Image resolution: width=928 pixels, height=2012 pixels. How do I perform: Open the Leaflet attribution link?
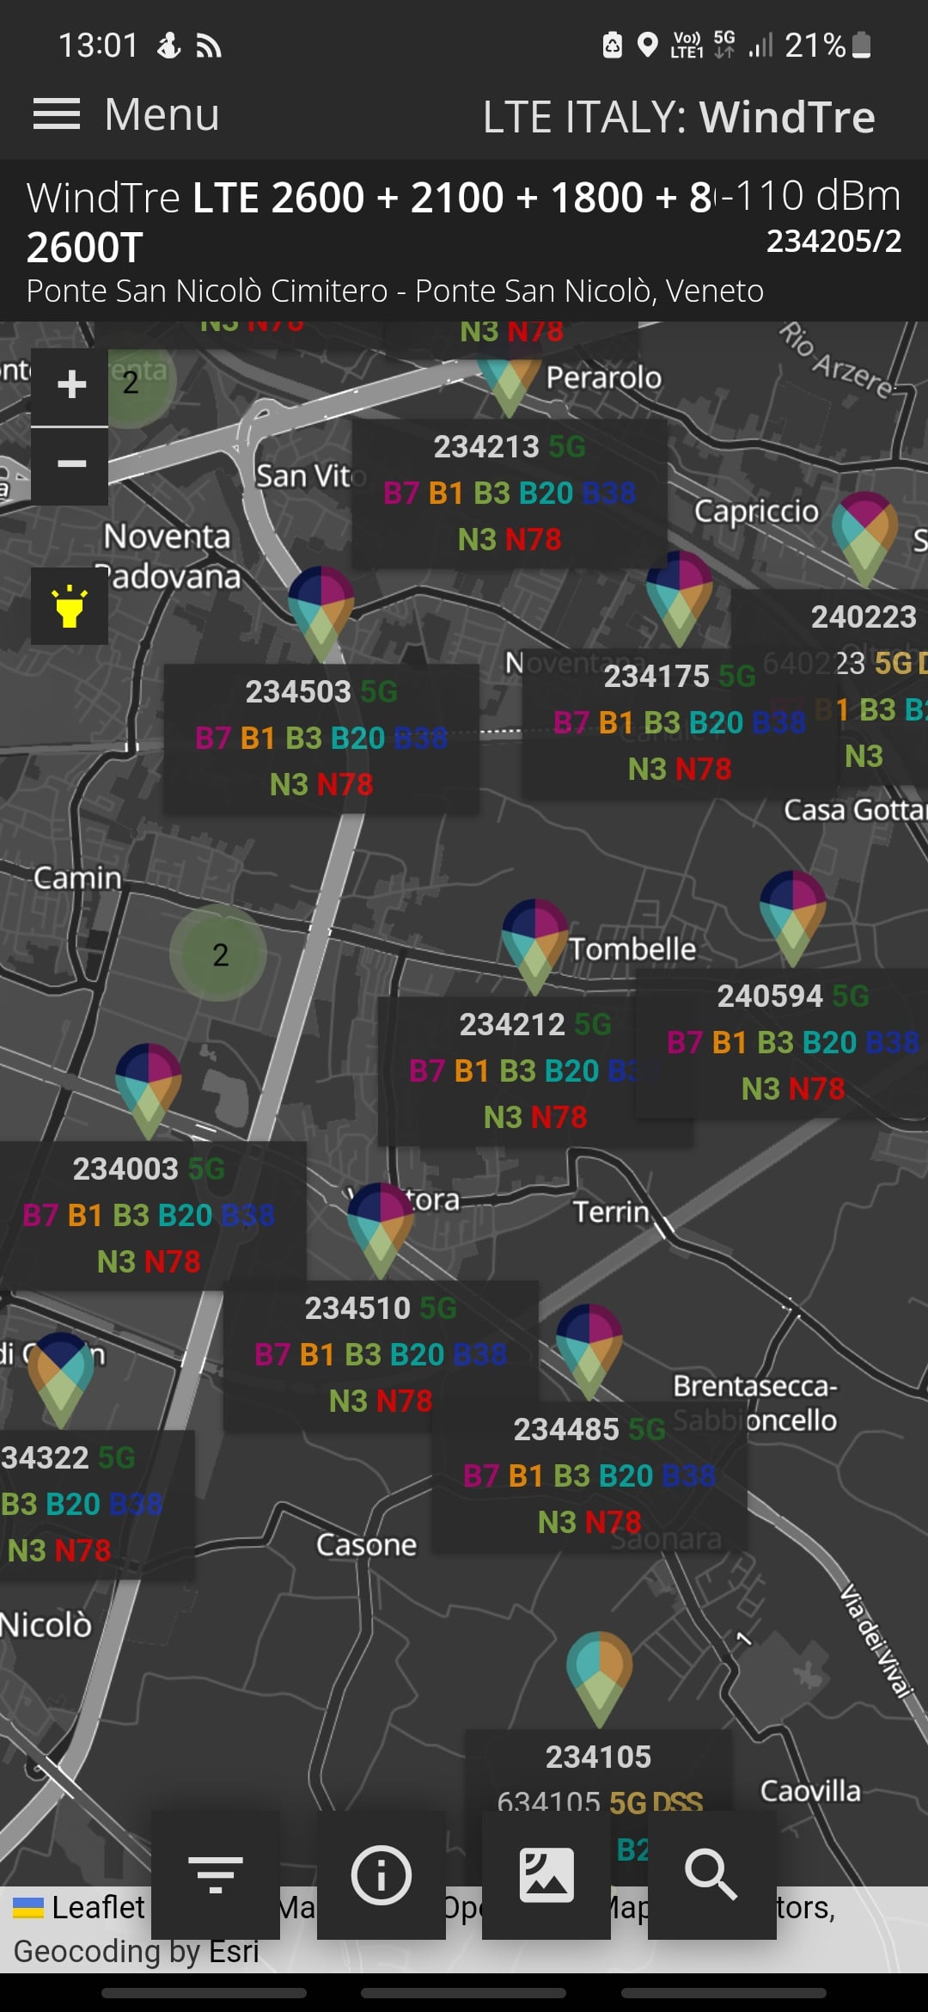[x=97, y=1907]
